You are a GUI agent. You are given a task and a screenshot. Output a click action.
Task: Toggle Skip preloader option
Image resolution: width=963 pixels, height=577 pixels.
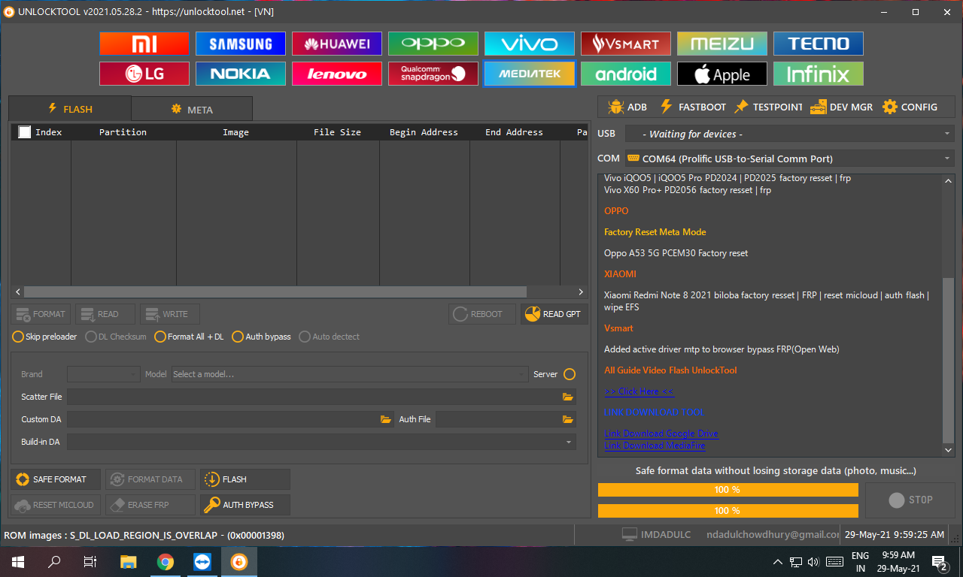coord(44,337)
